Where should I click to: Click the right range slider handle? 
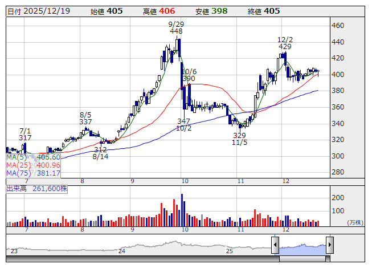(x=329, y=246)
